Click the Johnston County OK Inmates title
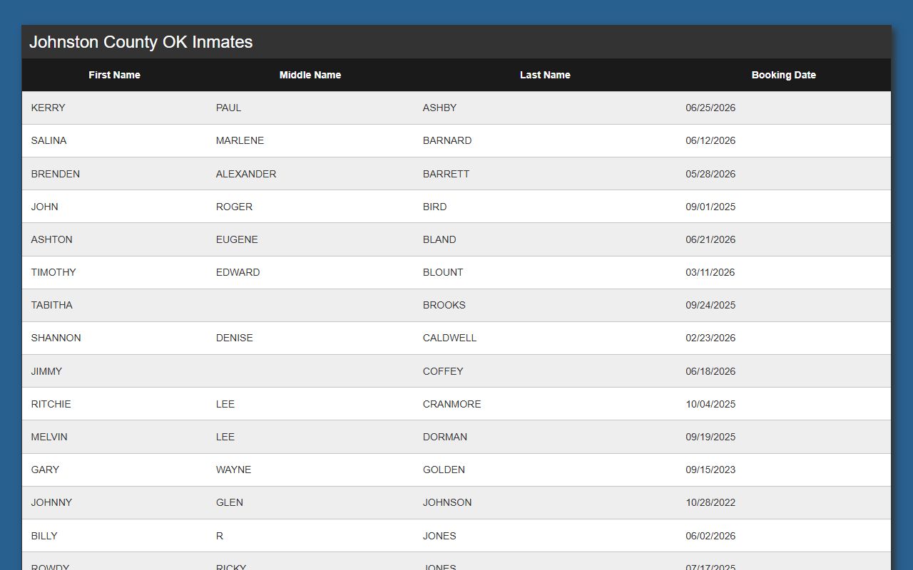Screen dimensions: 913x570 pyautogui.click(x=141, y=42)
